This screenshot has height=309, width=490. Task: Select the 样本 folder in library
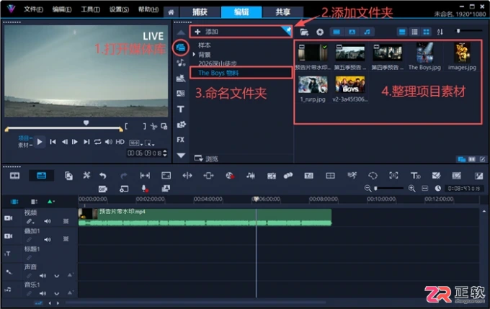click(x=205, y=45)
